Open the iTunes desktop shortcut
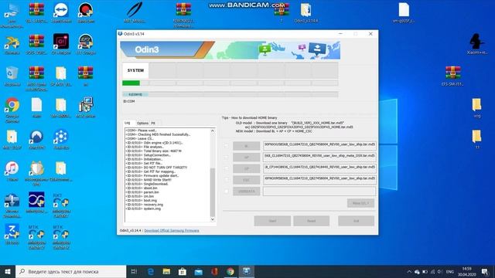Screen dimensions: 495x278 (12, 171)
